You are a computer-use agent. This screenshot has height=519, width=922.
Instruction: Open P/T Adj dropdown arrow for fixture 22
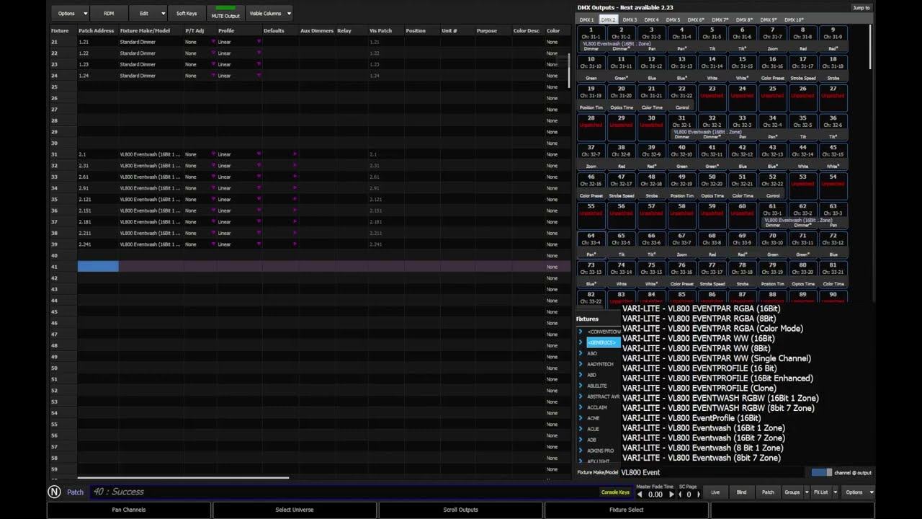(213, 53)
